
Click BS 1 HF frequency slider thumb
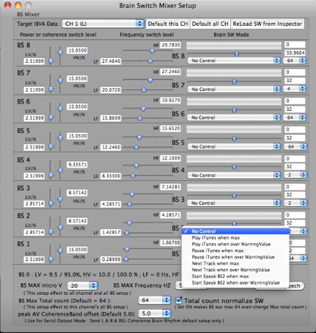click(x=127, y=249)
